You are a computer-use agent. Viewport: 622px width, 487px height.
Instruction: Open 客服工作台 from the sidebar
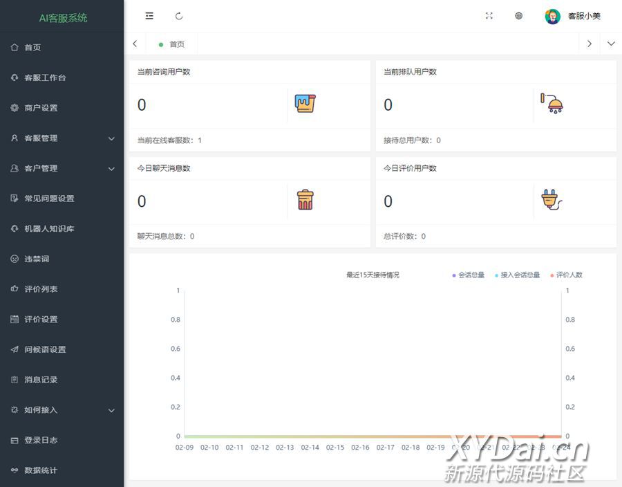coord(45,77)
